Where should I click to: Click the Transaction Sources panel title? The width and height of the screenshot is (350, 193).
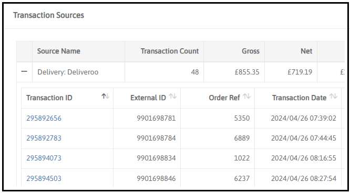49,15
